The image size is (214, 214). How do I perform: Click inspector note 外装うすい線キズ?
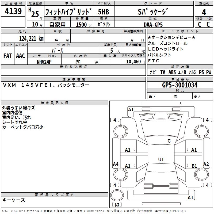tap(18, 108)
